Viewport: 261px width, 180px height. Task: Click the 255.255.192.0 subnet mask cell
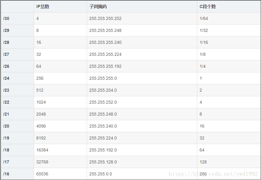pyautogui.click(x=103, y=150)
